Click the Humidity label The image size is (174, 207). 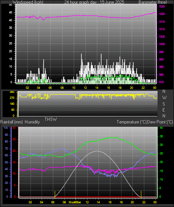pos(32,122)
